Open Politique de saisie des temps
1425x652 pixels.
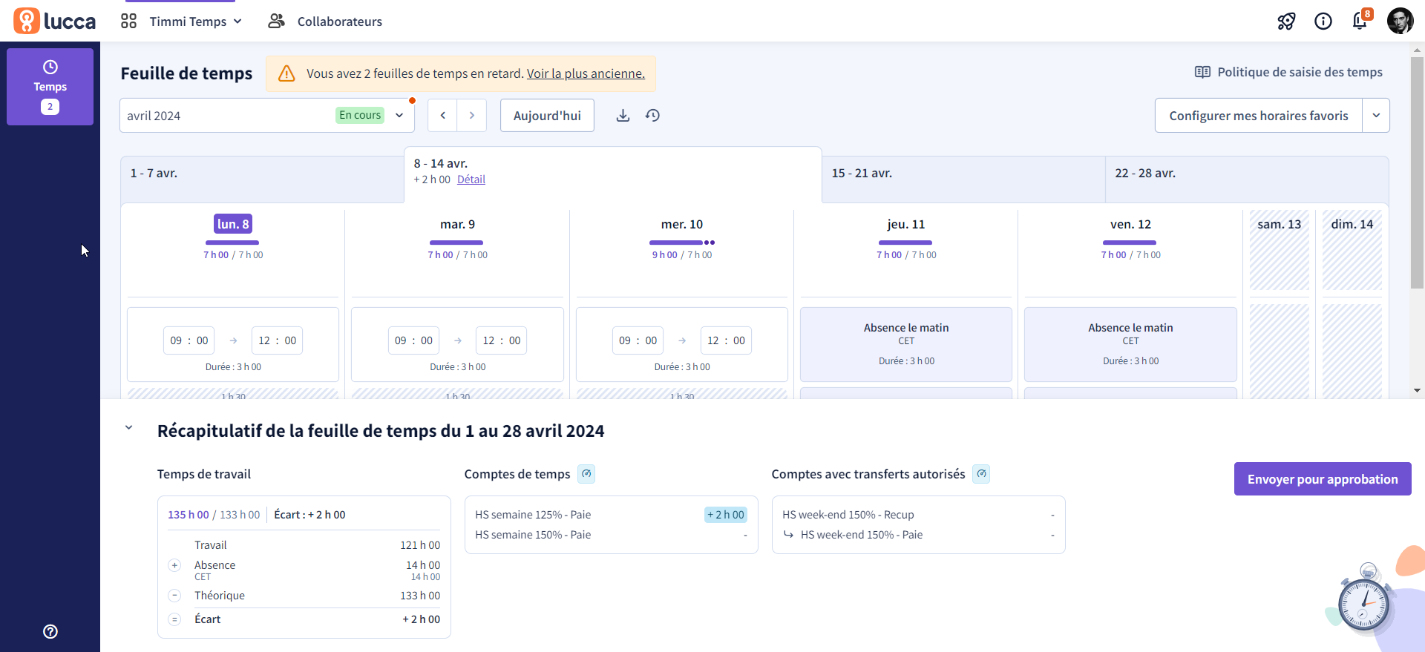click(1300, 72)
